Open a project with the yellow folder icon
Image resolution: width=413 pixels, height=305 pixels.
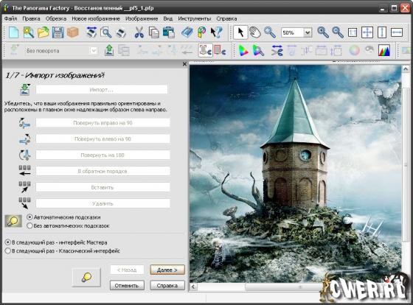[x=44, y=32]
